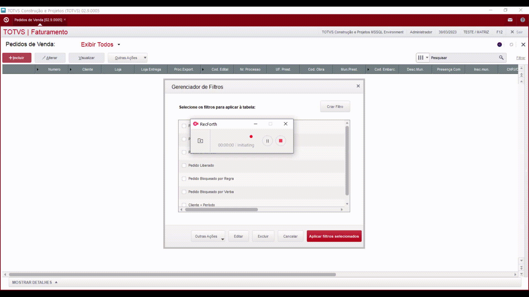The image size is (529, 297).
Task: Check the Pedido Liberado filter
Action: pos(184,166)
